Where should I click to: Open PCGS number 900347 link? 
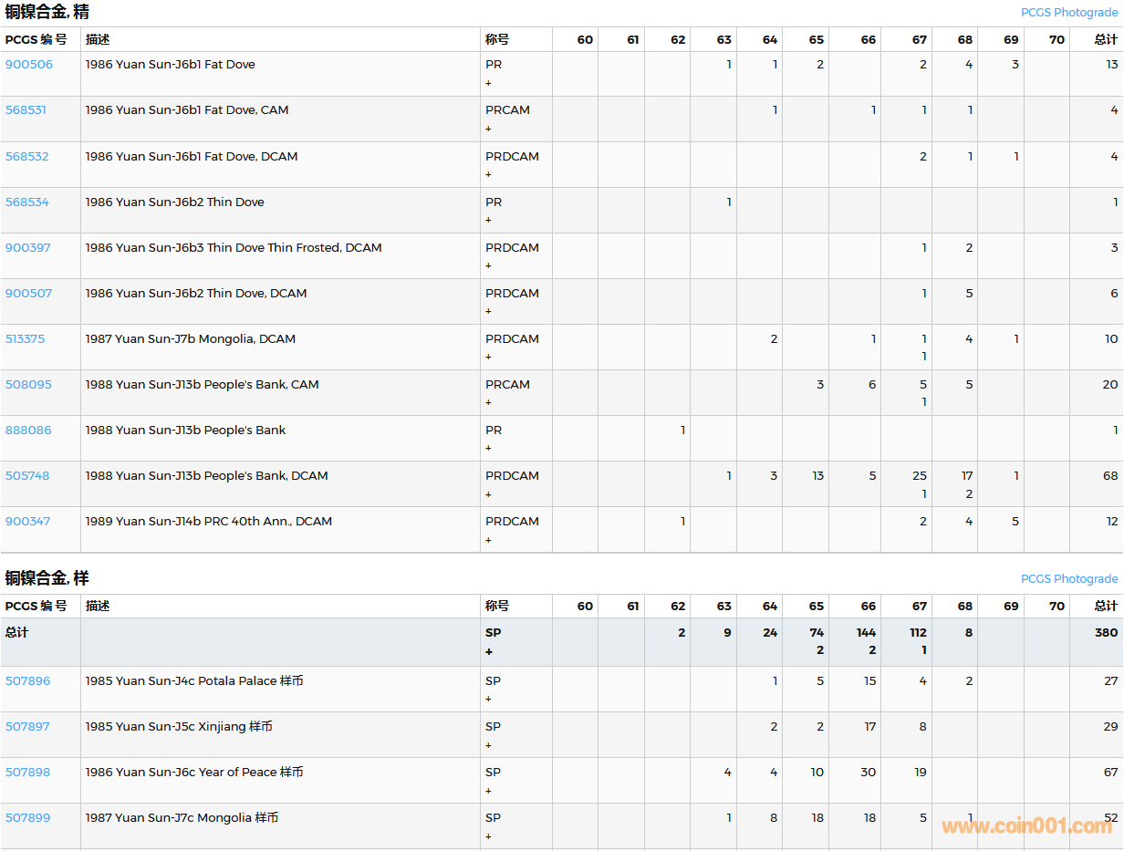tap(28, 521)
